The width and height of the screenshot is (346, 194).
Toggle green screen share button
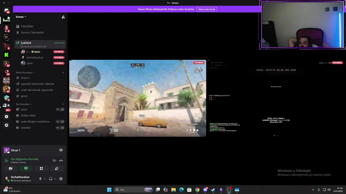26,168
